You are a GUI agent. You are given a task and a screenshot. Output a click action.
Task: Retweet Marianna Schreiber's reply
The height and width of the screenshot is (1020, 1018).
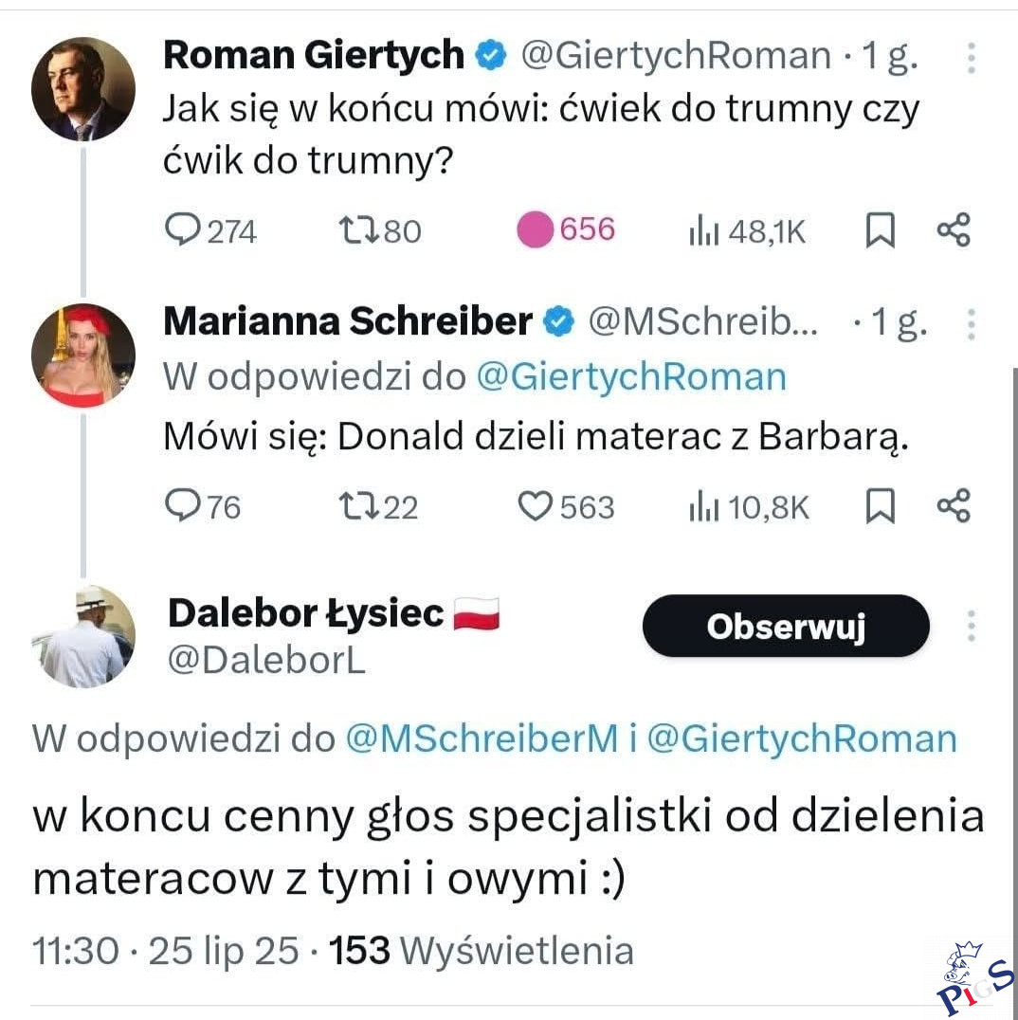point(356,507)
